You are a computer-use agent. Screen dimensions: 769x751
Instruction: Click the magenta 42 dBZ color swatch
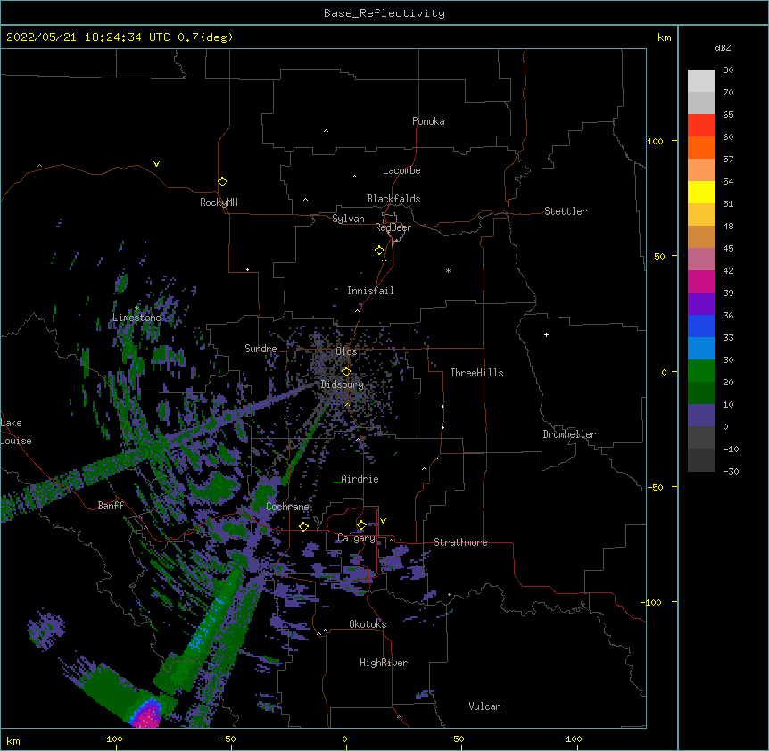pyautogui.click(x=701, y=281)
